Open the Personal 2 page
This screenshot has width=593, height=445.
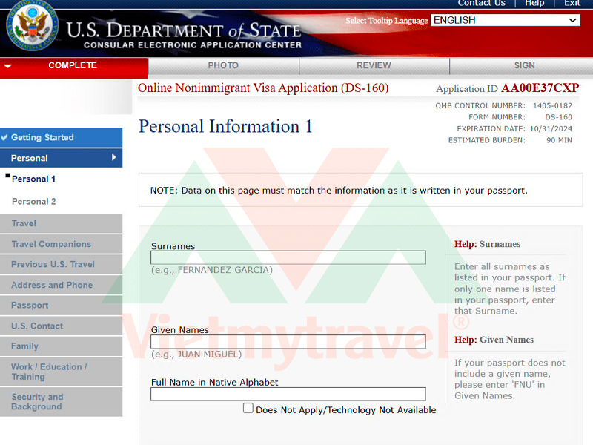(x=33, y=201)
